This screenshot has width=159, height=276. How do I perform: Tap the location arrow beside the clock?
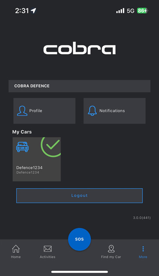pos(33,11)
